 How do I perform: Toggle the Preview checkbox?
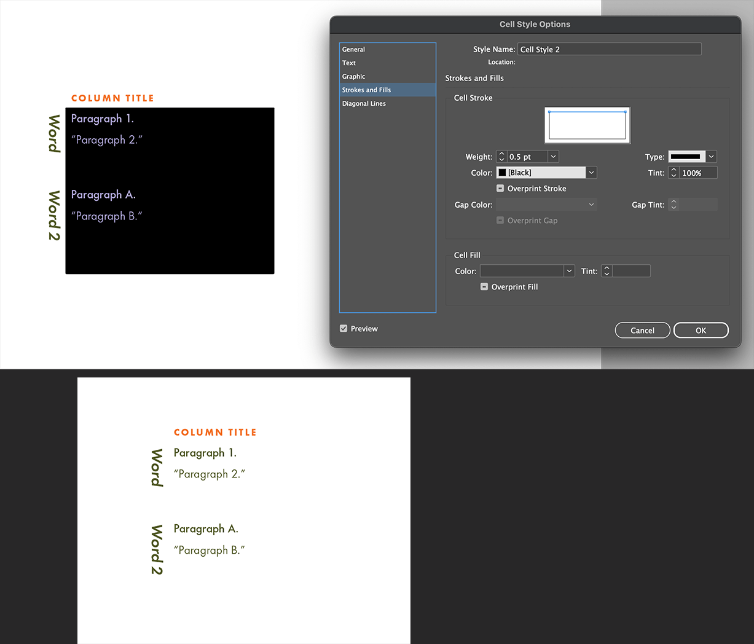tap(344, 328)
